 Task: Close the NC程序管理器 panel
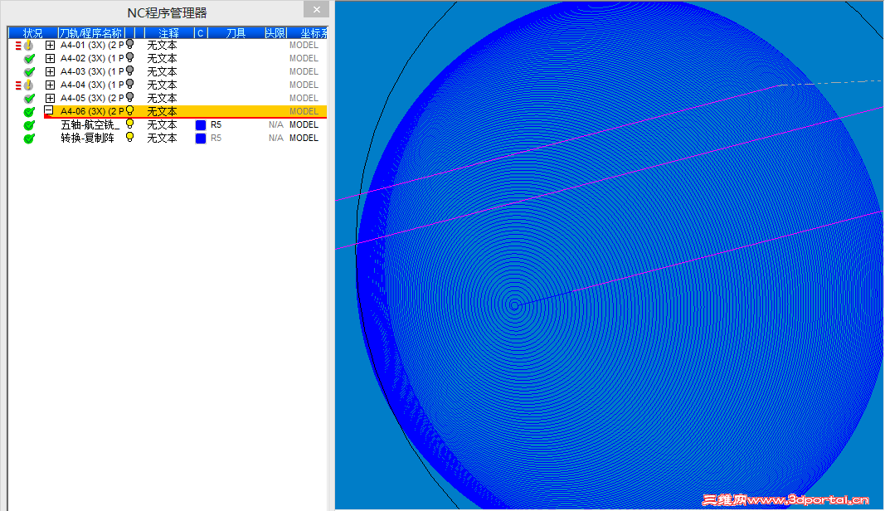tap(317, 9)
